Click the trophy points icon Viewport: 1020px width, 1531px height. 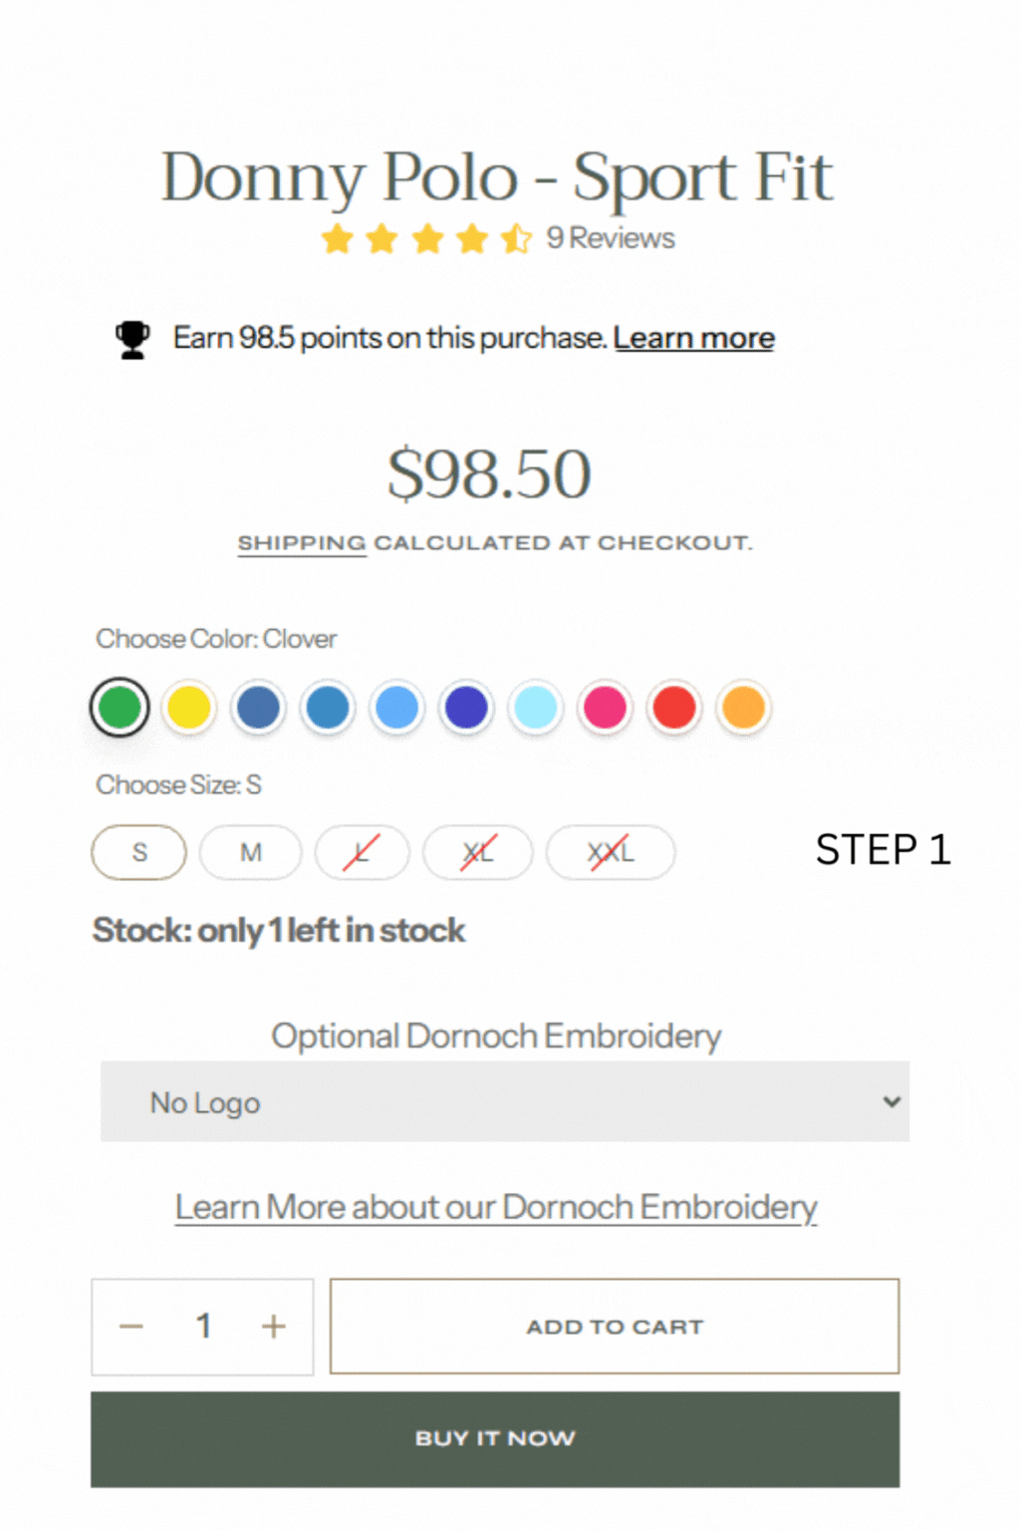coord(131,339)
